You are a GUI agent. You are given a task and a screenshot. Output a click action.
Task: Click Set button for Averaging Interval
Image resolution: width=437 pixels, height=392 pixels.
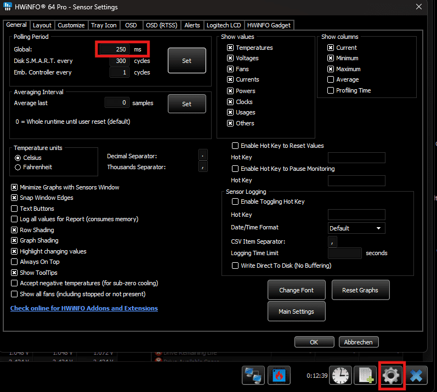click(x=187, y=104)
